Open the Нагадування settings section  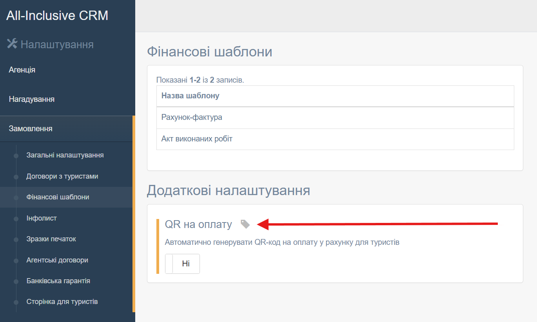31,99
